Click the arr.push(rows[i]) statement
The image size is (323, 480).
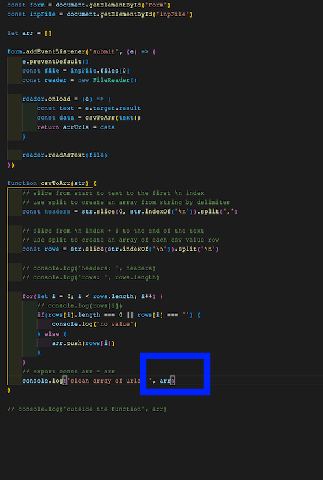(x=83, y=343)
